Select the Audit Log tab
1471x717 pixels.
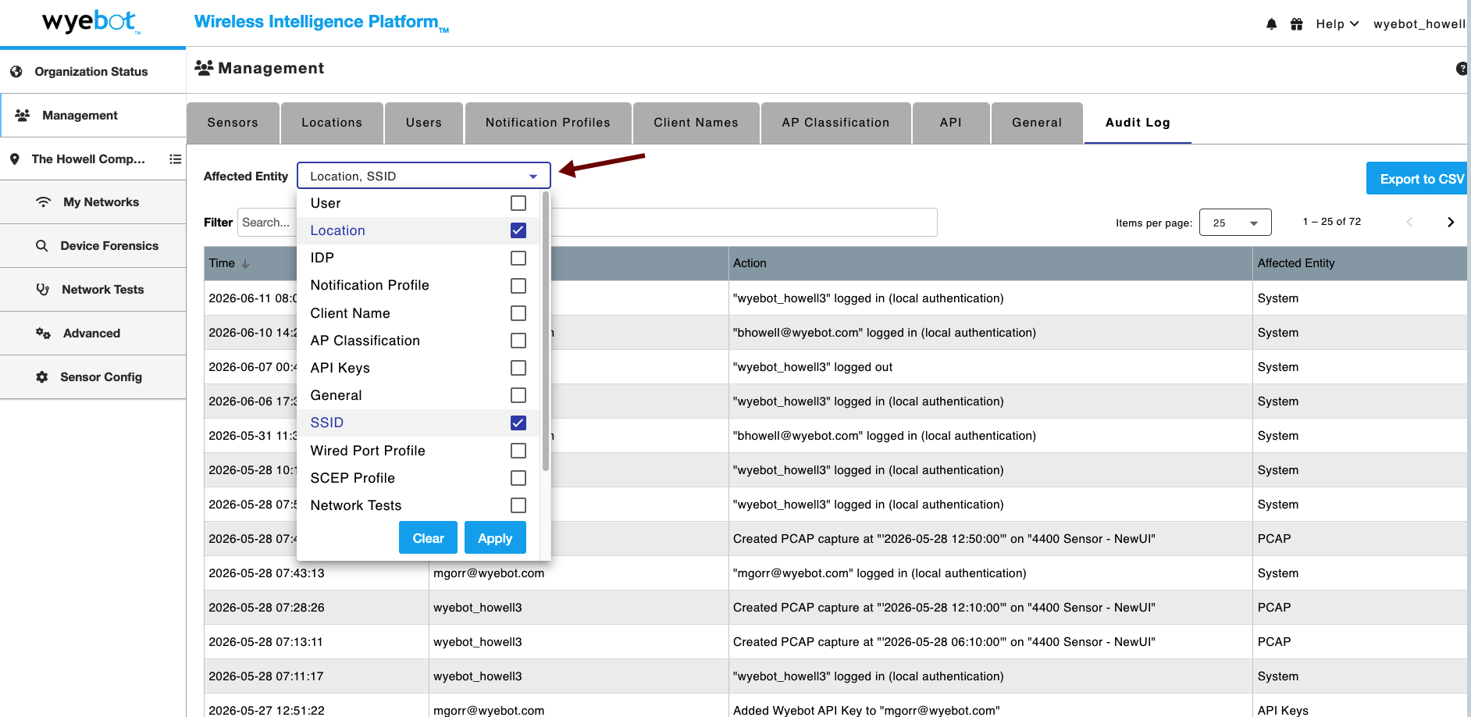tap(1138, 123)
